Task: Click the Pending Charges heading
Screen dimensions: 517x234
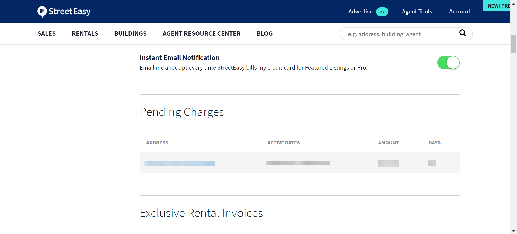Action: pyautogui.click(x=182, y=112)
